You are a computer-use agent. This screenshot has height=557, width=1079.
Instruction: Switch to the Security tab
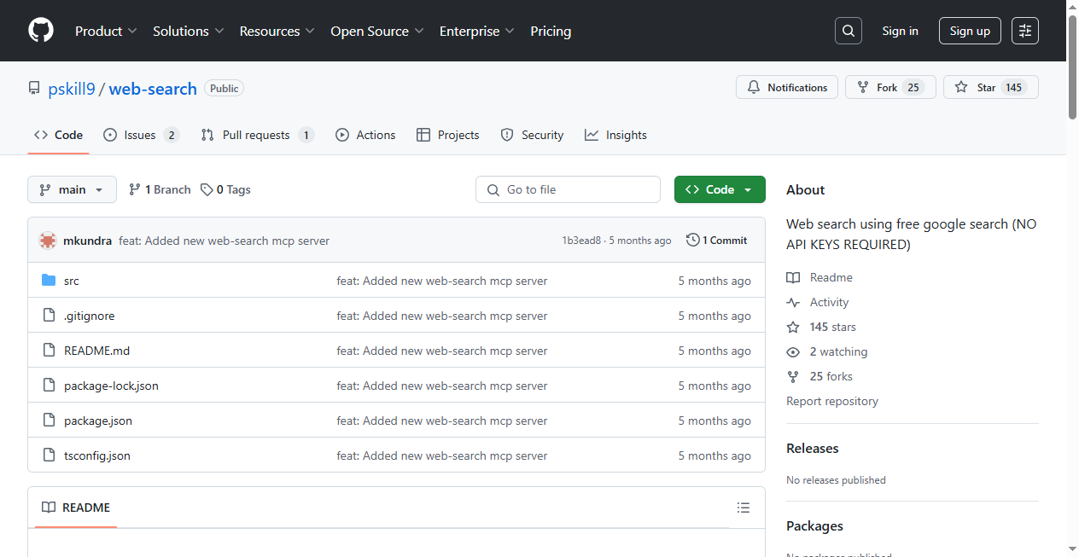[532, 135]
